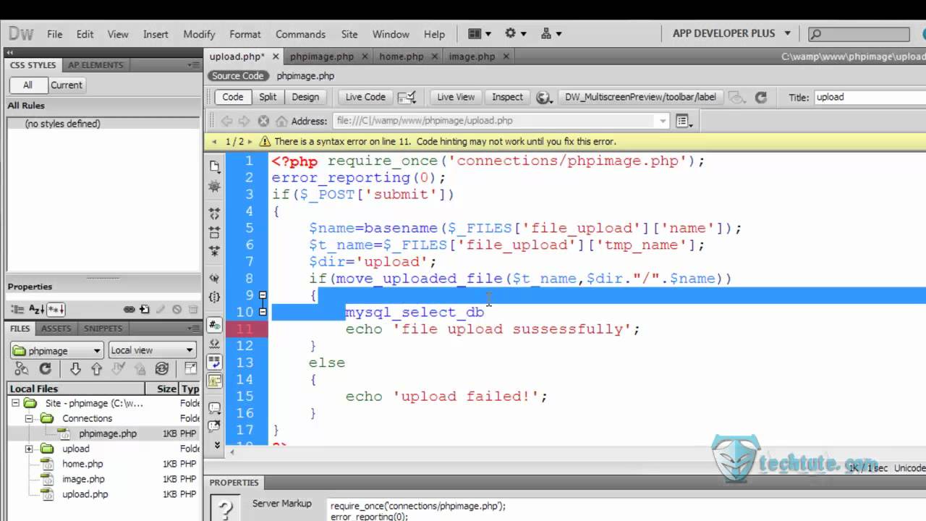Viewport: 926px width, 521px height.
Task: Click browser Back arrow in address toolbar
Action: coord(227,121)
